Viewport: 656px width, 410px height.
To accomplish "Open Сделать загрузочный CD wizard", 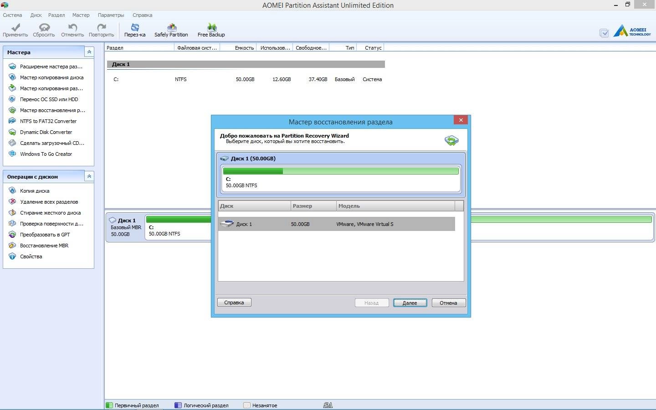I will pyautogui.click(x=46, y=143).
